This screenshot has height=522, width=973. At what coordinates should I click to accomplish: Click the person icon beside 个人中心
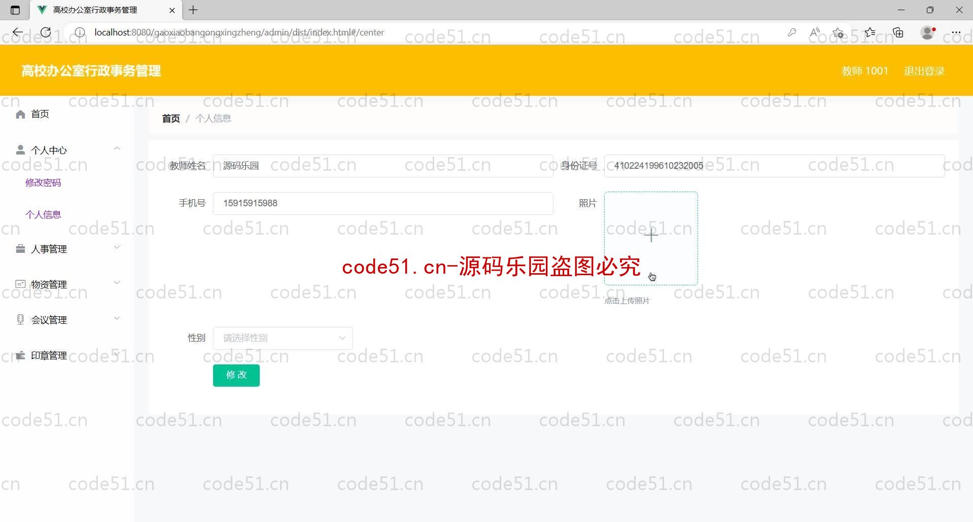click(x=20, y=150)
